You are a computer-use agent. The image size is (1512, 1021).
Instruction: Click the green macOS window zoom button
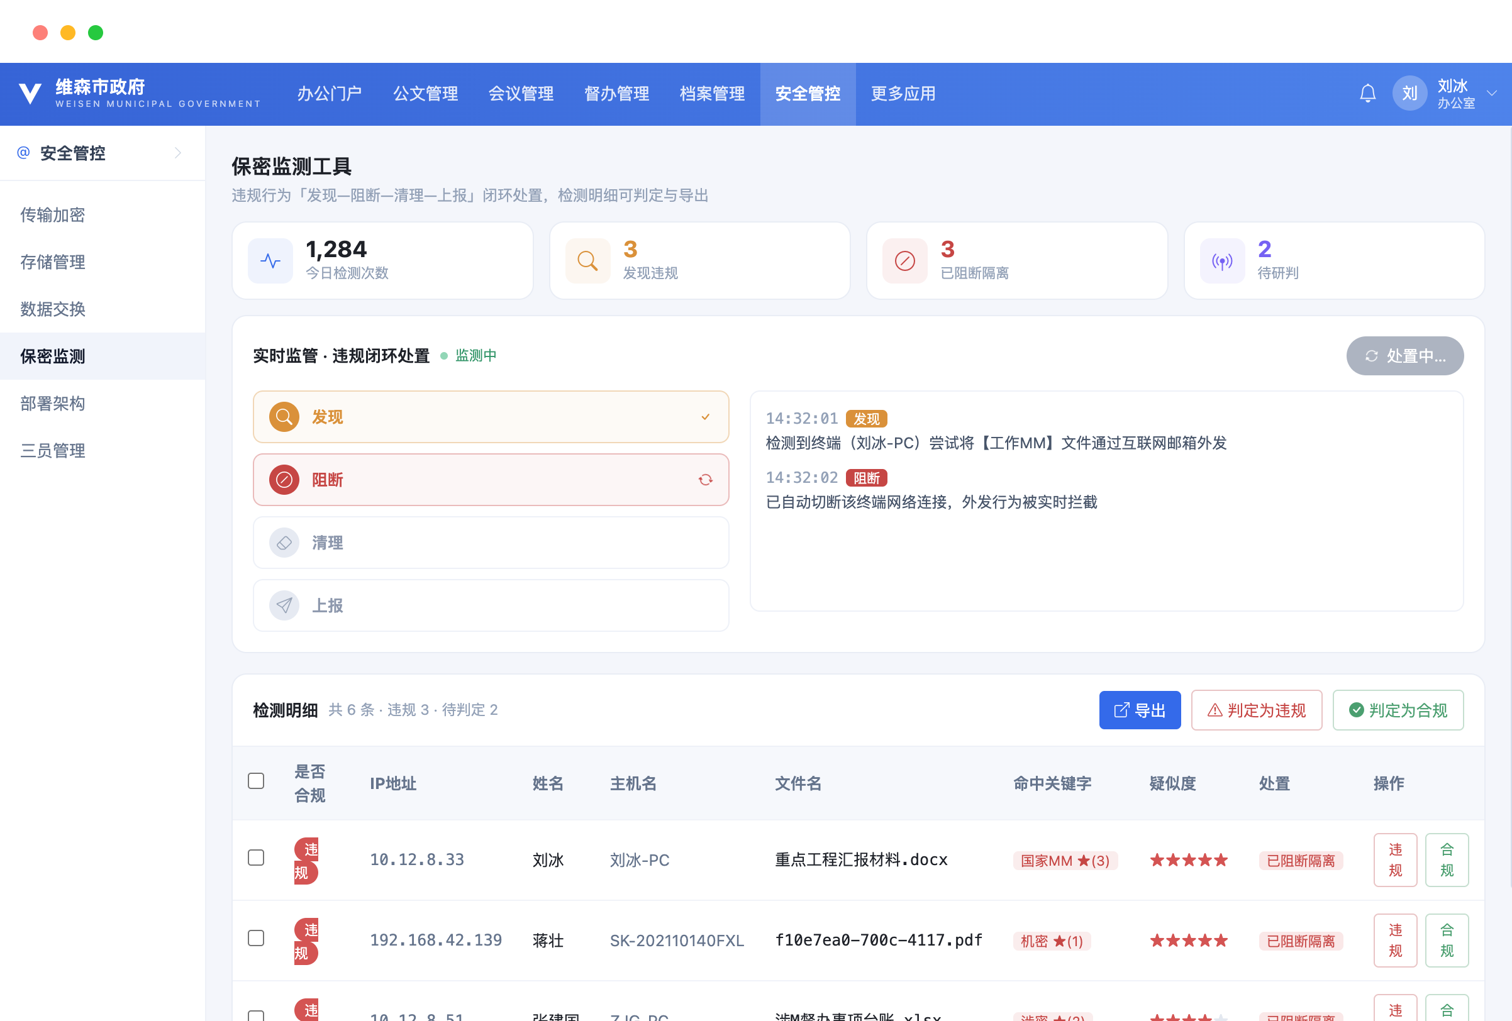click(x=96, y=33)
